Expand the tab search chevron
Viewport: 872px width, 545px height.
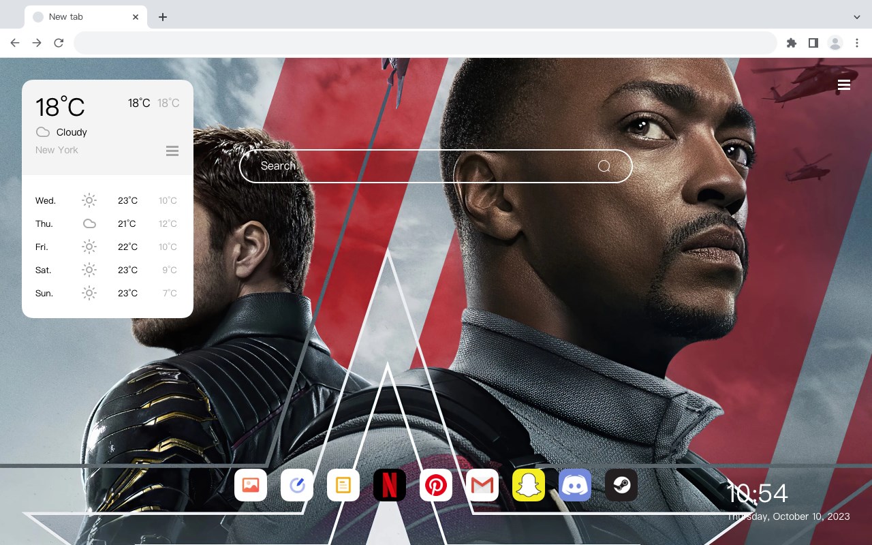857,17
